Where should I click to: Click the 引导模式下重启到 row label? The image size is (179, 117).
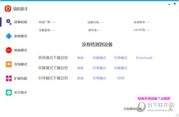coord(53,78)
